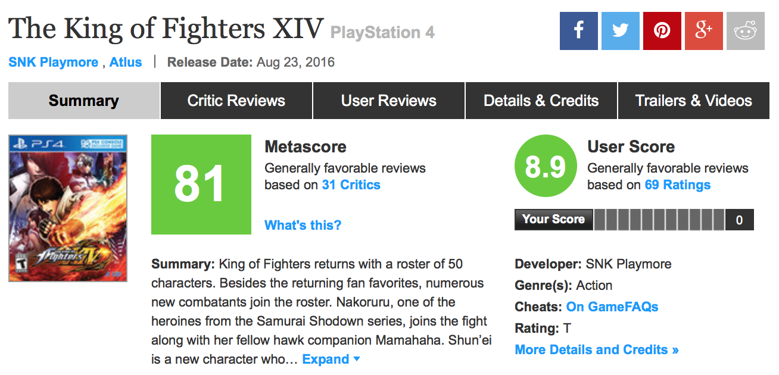Click the game box art thumbnail
This screenshot has height=375, width=779.
tap(68, 208)
